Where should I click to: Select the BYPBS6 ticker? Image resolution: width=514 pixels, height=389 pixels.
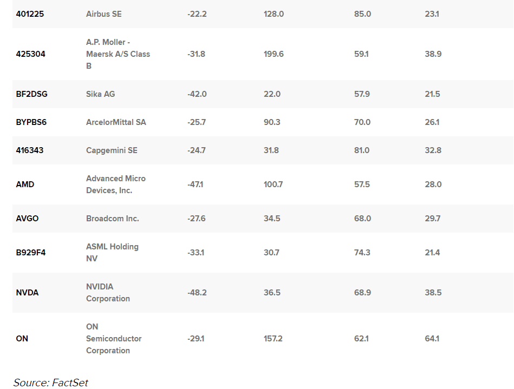(31, 122)
